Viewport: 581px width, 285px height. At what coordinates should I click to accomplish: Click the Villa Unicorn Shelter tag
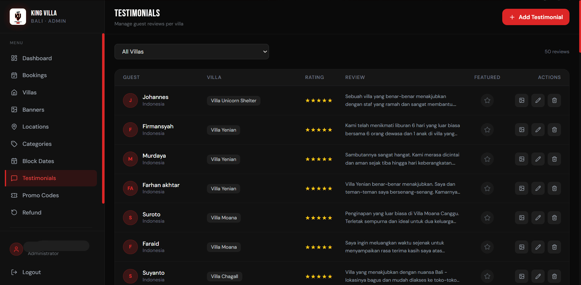pos(234,101)
